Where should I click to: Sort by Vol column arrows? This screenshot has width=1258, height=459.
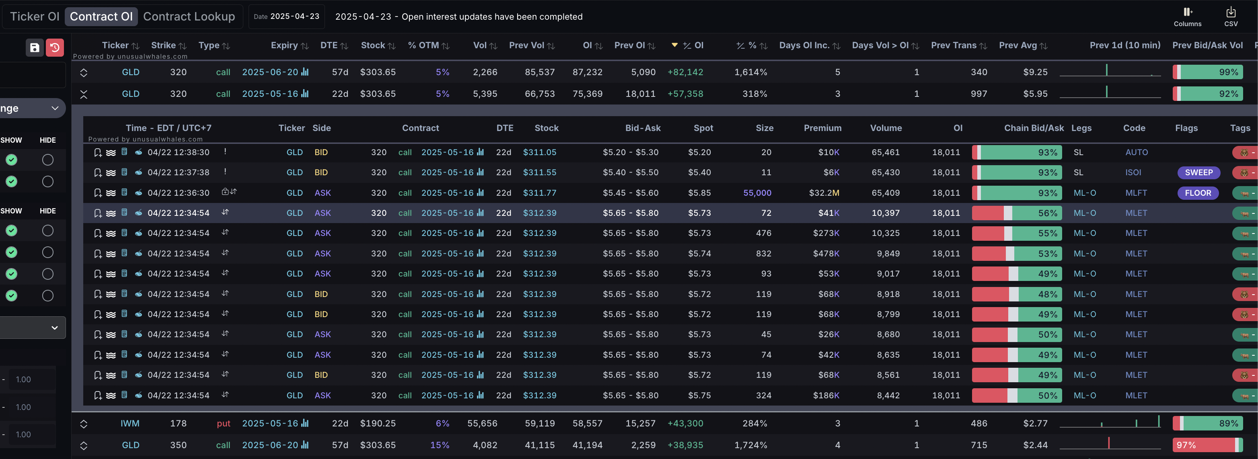[493, 46]
